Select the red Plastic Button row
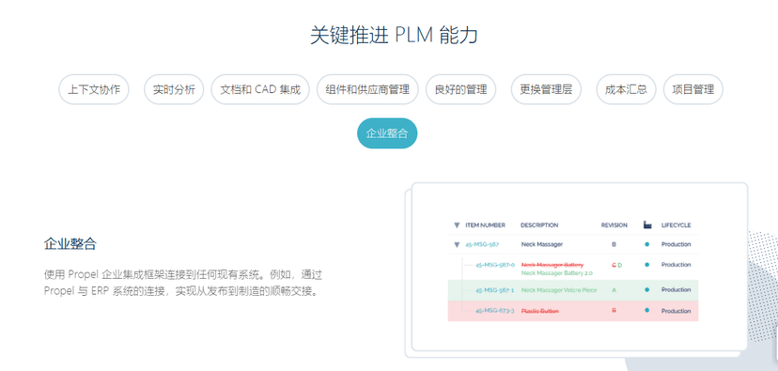This screenshot has width=778, height=371. coord(573,311)
